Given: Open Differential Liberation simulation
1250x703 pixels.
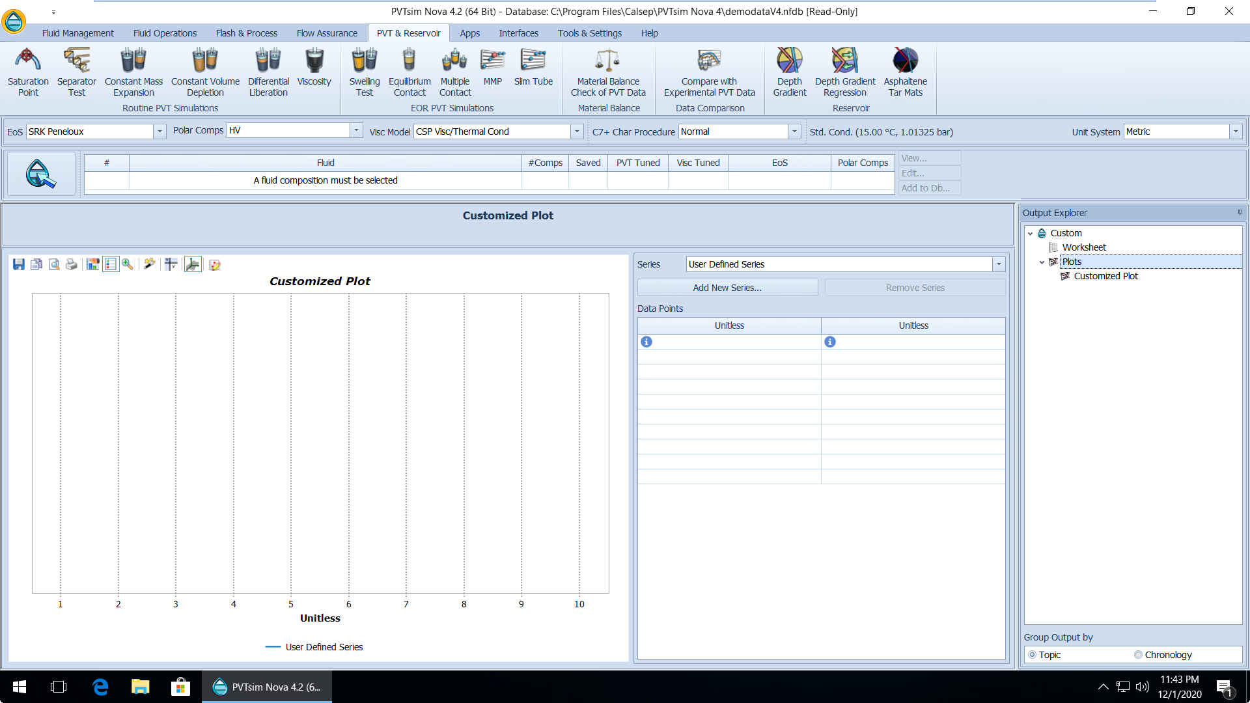Looking at the screenshot, I should point(268,72).
